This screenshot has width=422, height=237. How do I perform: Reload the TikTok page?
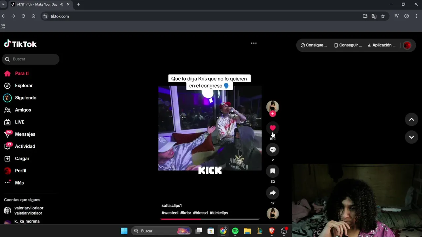click(x=23, y=16)
